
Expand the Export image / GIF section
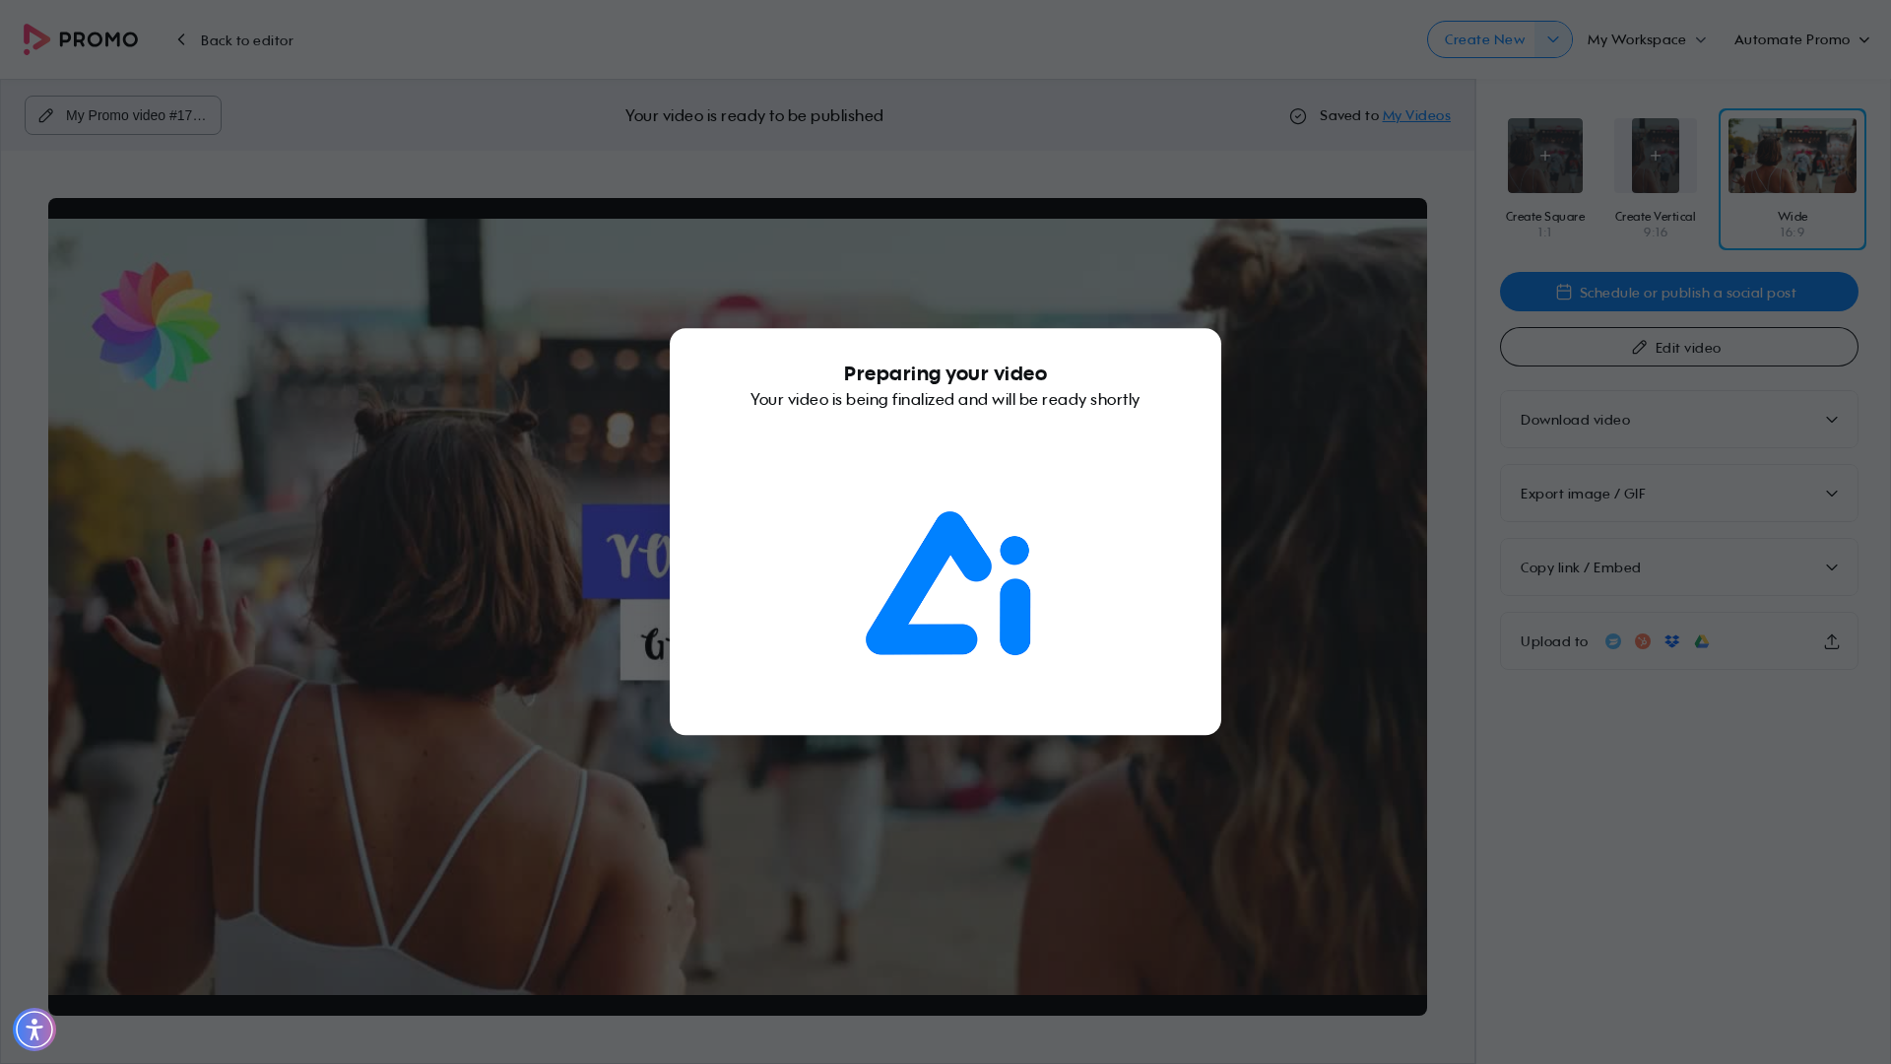coord(1679,494)
